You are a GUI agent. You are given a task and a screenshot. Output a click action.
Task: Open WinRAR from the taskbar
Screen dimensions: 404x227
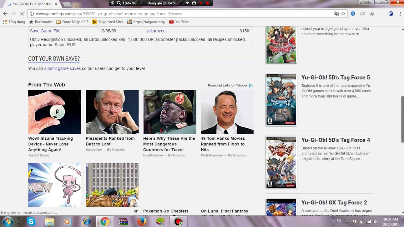pos(123,222)
